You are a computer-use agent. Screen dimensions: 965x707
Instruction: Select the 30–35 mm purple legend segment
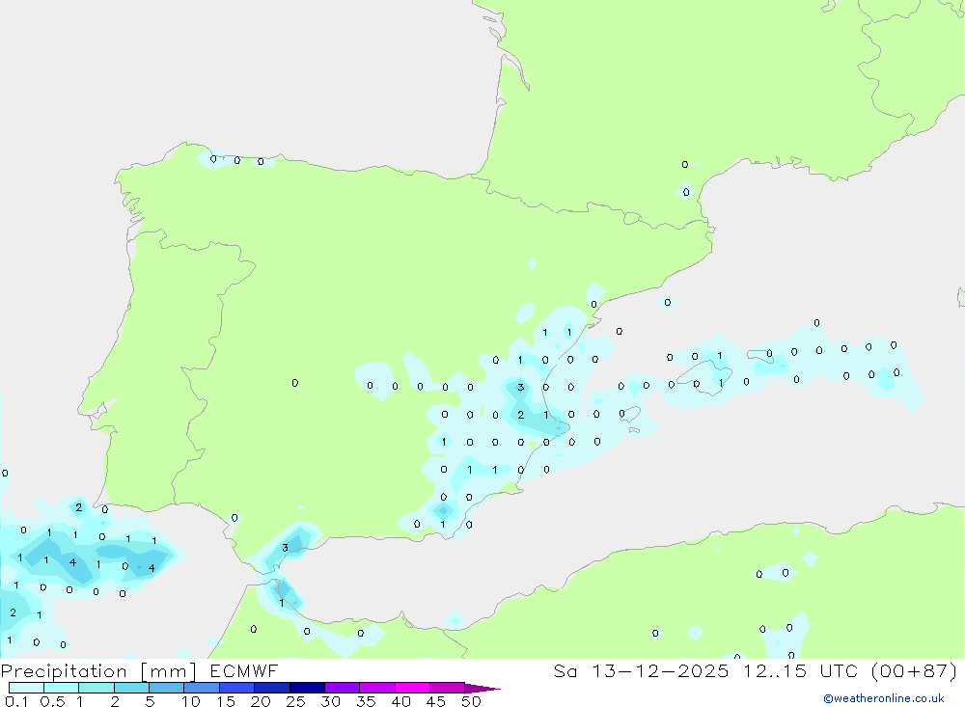pos(343,688)
